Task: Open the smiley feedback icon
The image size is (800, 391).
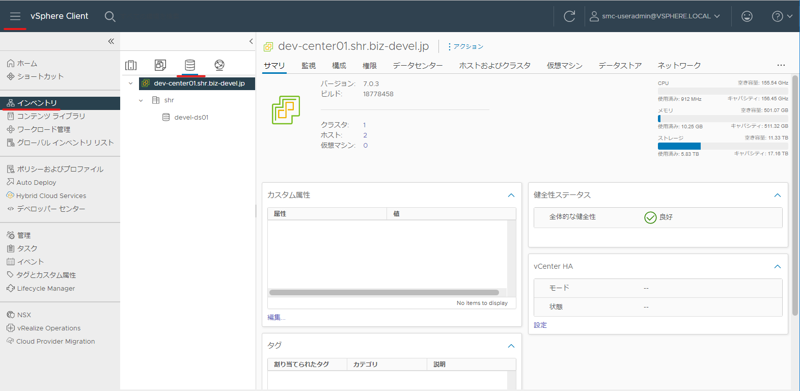Action: tap(747, 16)
